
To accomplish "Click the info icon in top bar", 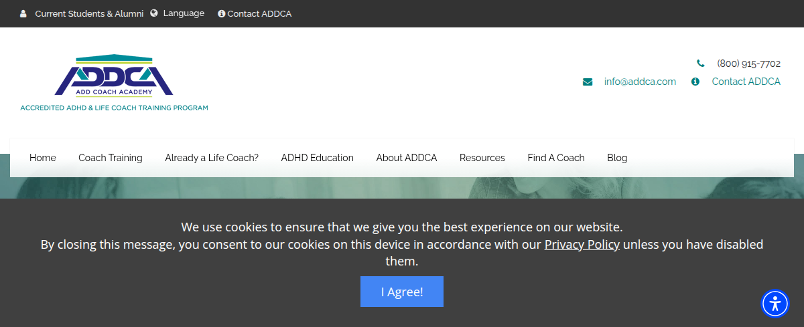I will 222,13.
